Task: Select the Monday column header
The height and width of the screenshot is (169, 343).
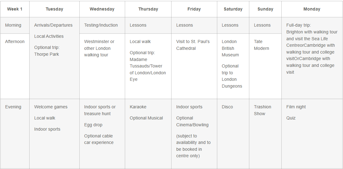Action: click(x=312, y=9)
